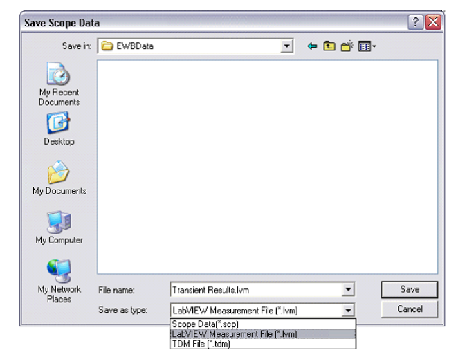
Task: Go back to the last folder visited
Action: (x=312, y=46)
